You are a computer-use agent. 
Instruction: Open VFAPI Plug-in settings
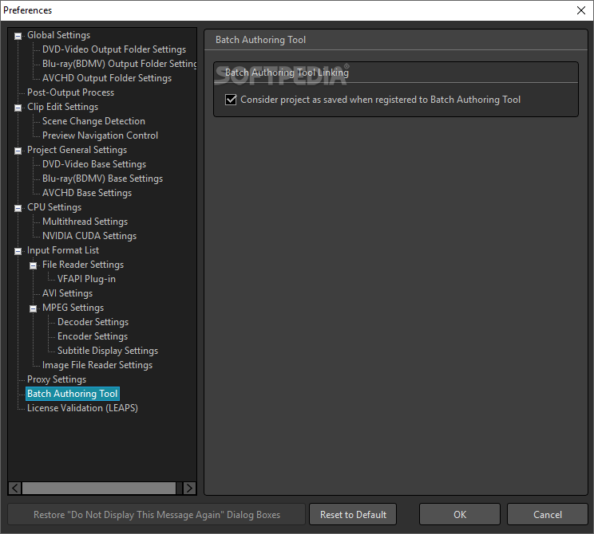pos(86,280)
